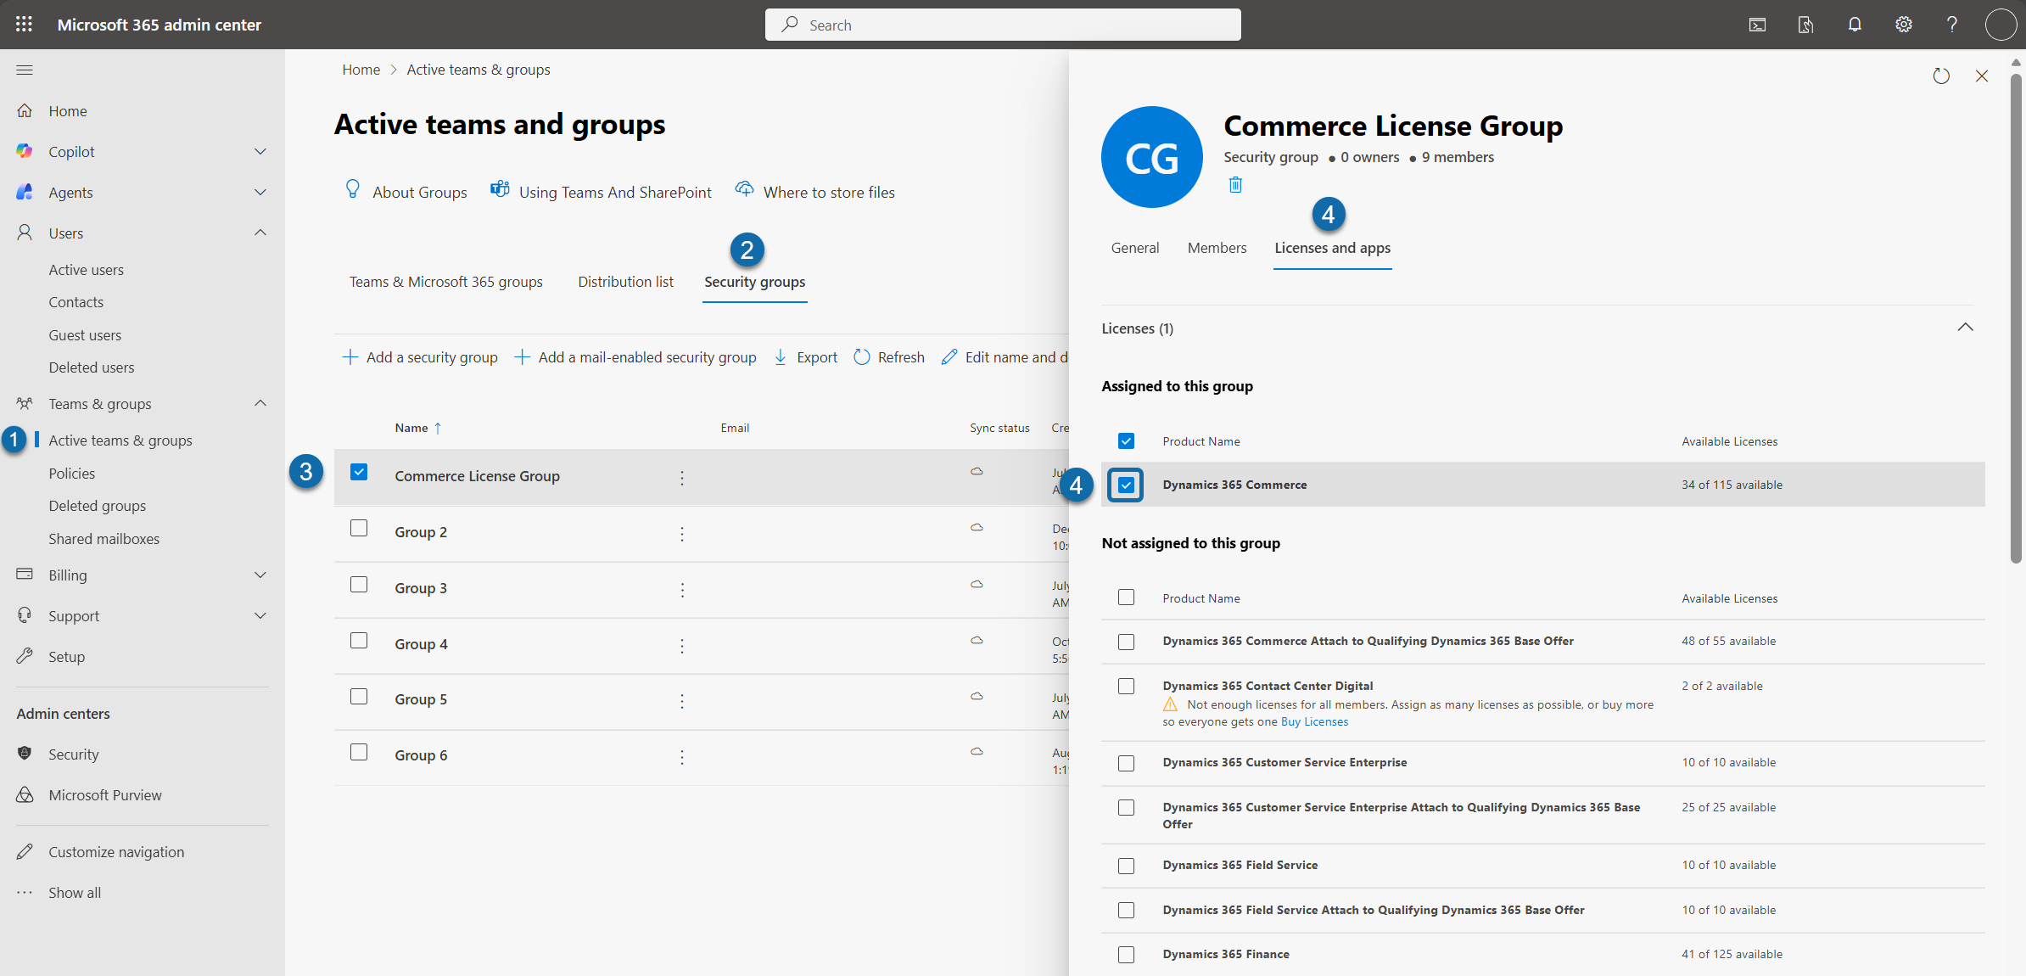Click the Buy Licenses link
Image resolution: width=2026 pixels, height=976 pixels.
click(x=1314, y=722)
